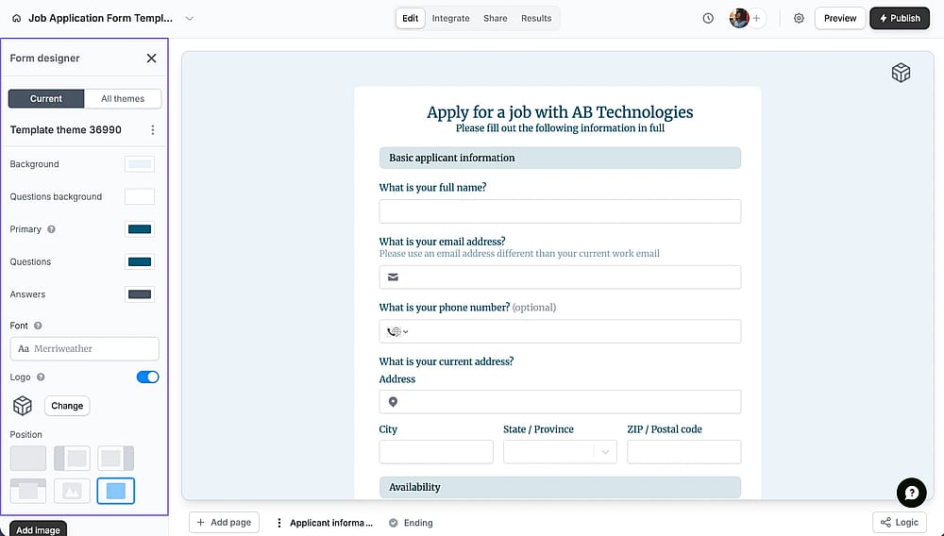Screen dimensions: 944x536
Task: Select the highlighted solid blue position layout
Action: pos(115,491)
